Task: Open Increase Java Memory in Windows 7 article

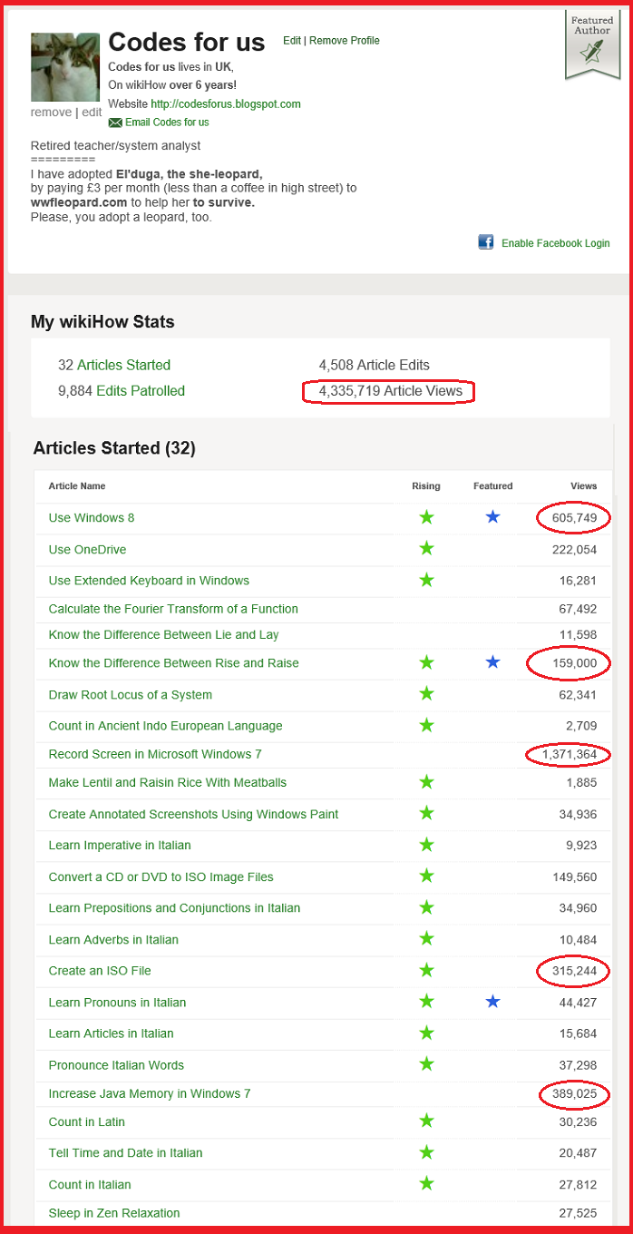Action: click(x=151, y=1093)
